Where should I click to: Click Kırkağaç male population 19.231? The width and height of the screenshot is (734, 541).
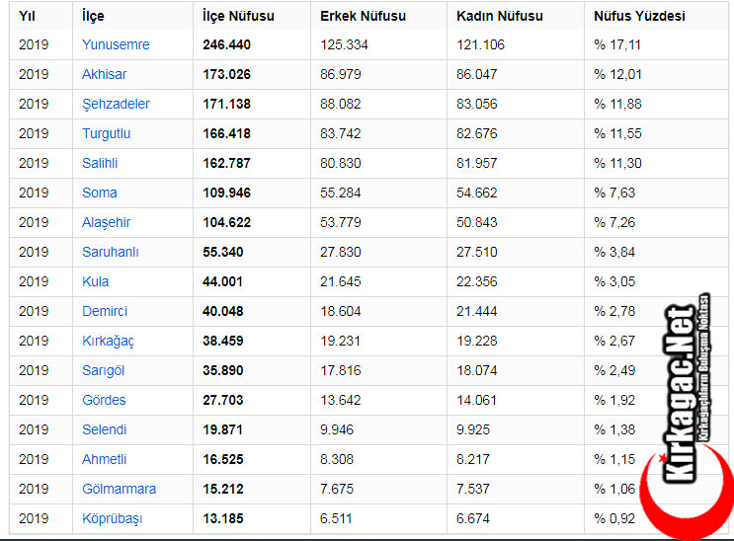coord(340,341)
